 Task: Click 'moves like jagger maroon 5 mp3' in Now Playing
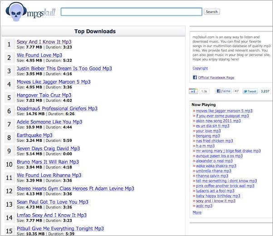coord(224,111)
